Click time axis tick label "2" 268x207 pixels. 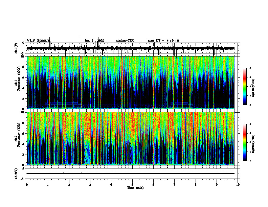69,185
